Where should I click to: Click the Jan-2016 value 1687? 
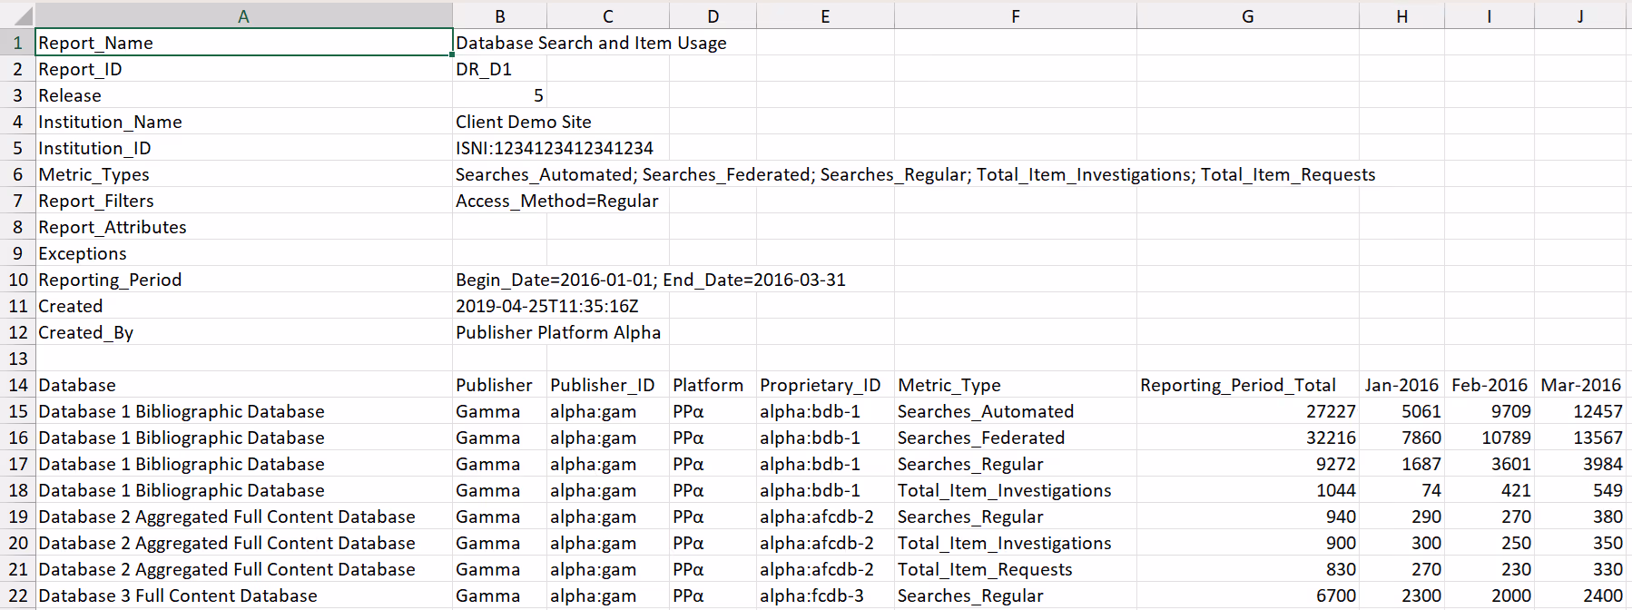(x=1401, y=464)
